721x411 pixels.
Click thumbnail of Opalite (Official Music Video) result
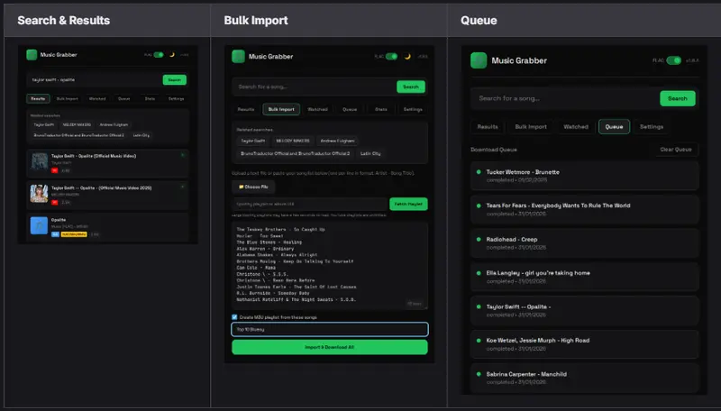[x=39, y=162]
